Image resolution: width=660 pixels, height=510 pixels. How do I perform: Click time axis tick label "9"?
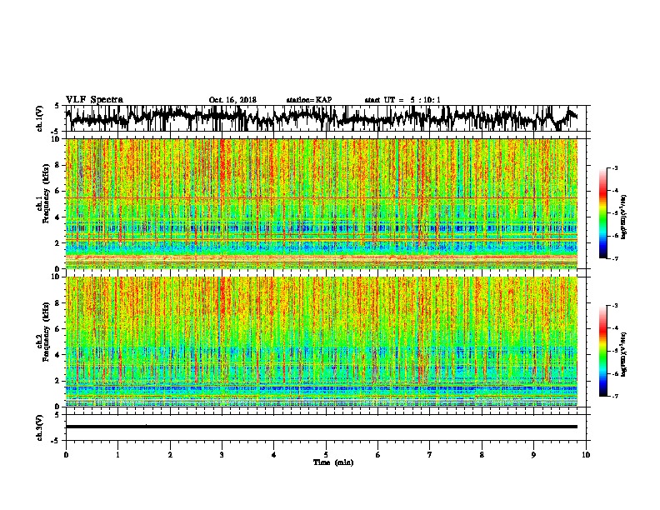(x=533, y=455)
